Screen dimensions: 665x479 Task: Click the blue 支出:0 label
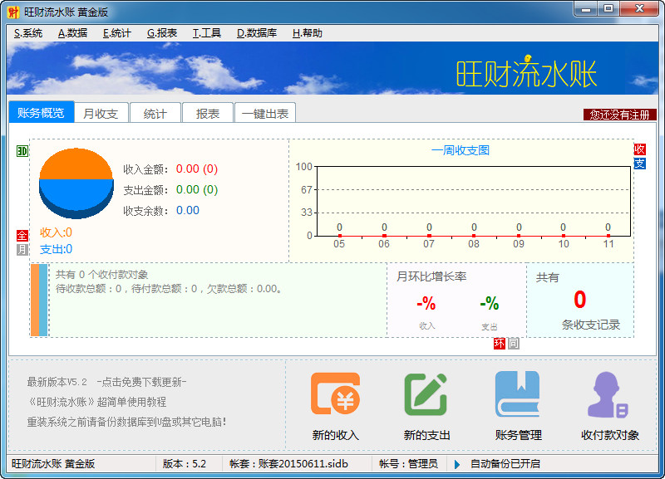[x=56, y=249]
